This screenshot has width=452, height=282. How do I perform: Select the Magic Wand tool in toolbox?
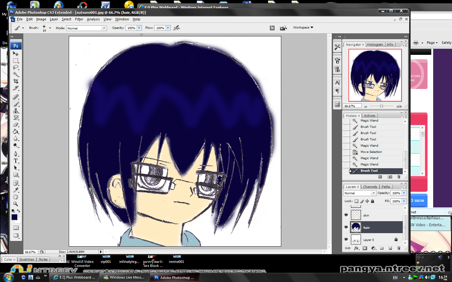(16, 74)
